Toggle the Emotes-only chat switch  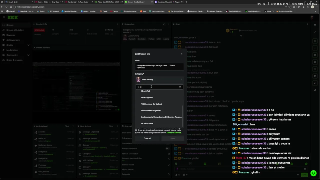point(167,148)
